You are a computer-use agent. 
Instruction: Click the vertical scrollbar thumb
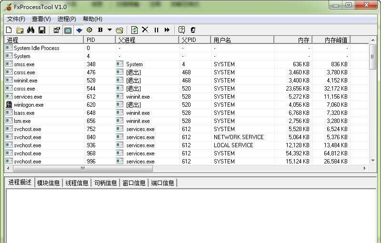373,57
